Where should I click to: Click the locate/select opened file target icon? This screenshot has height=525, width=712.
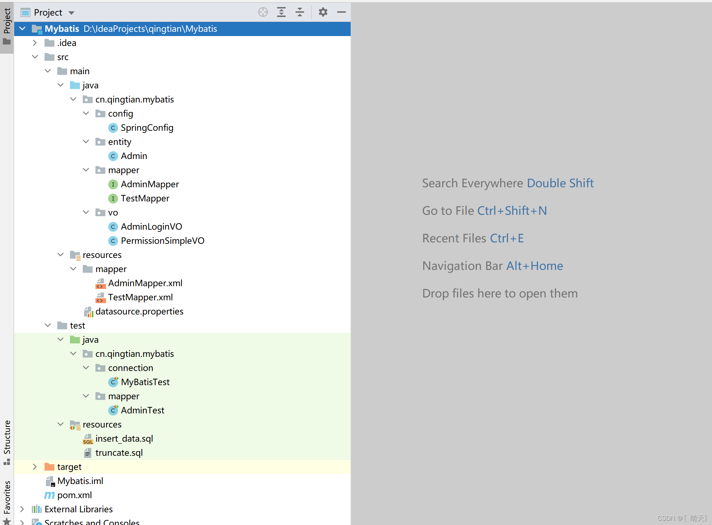pyautogui.click(x=263, y=12)
